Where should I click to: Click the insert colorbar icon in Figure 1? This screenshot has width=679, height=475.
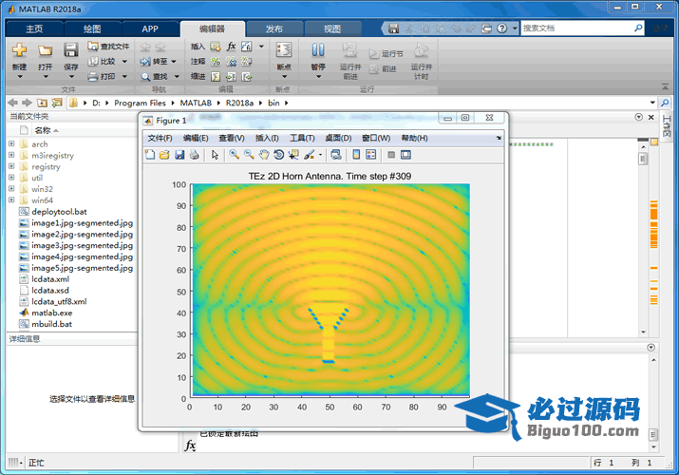click(356, 155)
